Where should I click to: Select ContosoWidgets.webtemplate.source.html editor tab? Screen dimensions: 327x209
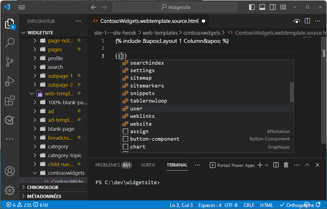[x=149, y=21]
